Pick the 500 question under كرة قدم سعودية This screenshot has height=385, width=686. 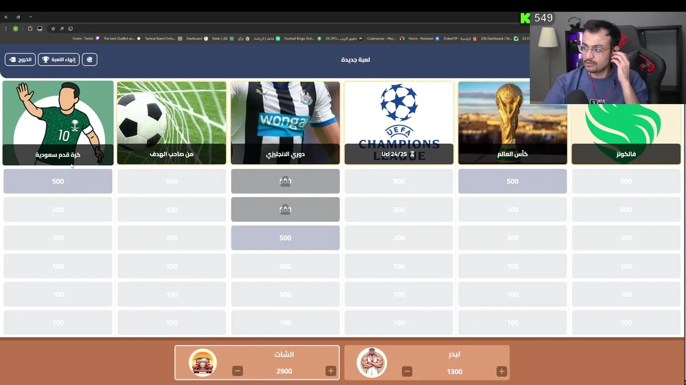(58, 181)
